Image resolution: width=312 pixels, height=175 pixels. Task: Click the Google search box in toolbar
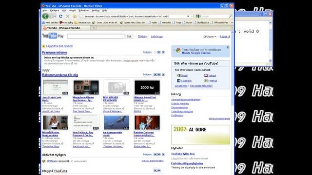pyautogui.click(x=214, y=16)
